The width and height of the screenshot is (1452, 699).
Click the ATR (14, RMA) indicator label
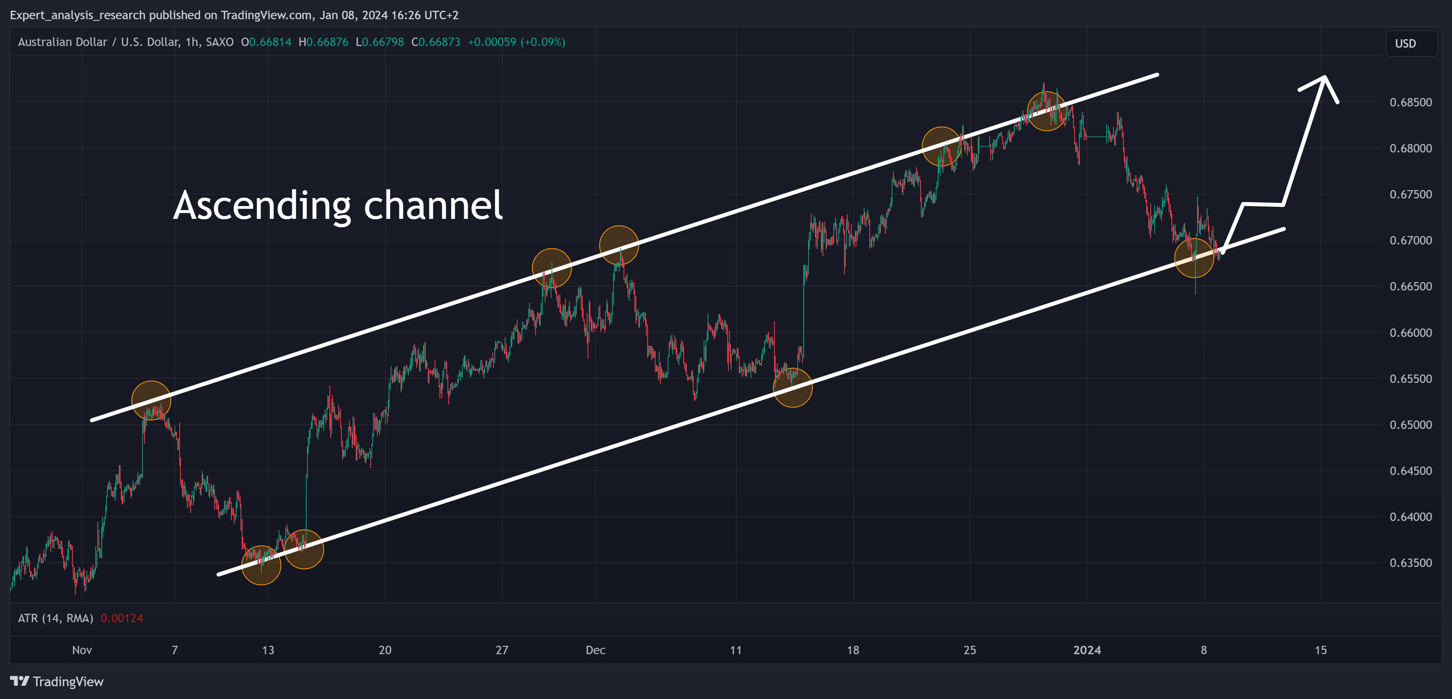tap(55, 618)
